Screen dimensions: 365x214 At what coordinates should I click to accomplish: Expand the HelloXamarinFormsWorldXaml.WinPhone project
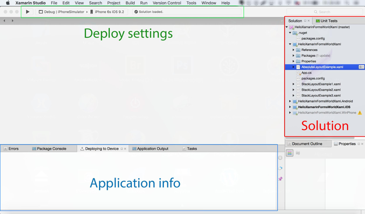290,113
